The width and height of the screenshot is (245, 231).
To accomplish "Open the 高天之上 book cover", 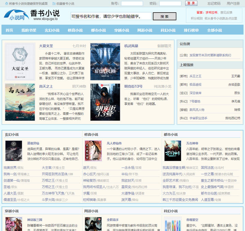I will (20, 102).
